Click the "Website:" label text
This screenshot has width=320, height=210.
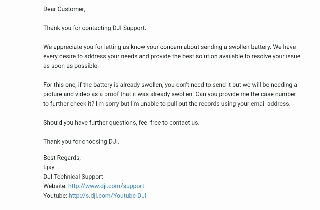[x=55, y=186]
